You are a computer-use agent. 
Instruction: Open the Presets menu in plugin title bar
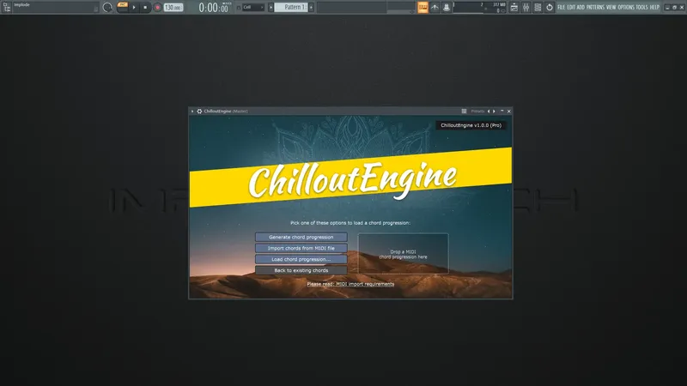click(x=477, y=112)
